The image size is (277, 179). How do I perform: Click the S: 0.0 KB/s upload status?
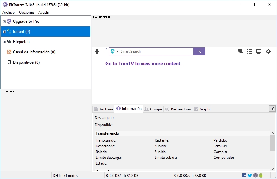[190, 175]
